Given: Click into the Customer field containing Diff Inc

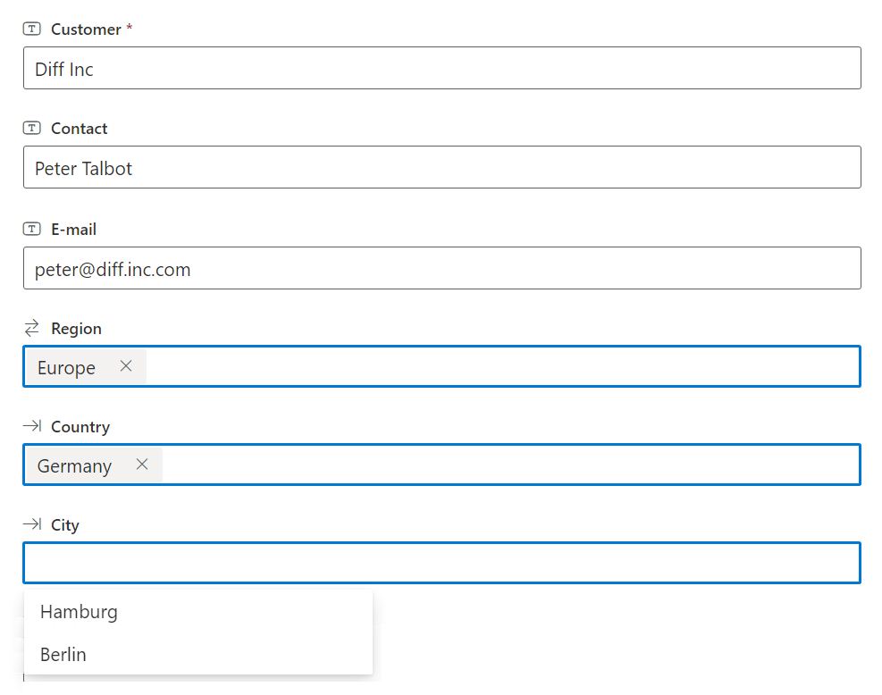Looking at the screenshot, I should [442, 68].
